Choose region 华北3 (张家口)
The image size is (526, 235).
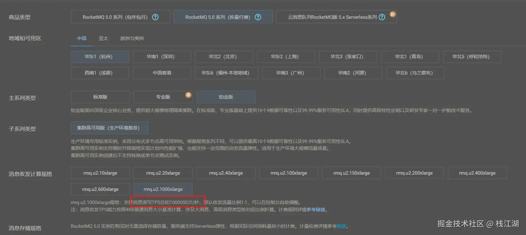[x=348, y=57]
